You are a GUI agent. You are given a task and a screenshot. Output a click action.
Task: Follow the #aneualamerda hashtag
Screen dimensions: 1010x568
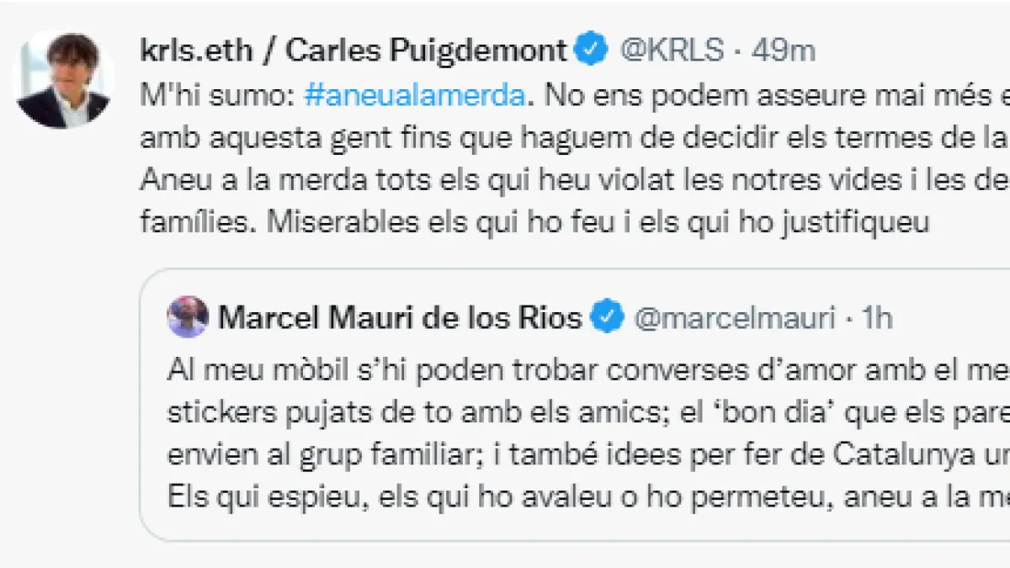(413, 97)
